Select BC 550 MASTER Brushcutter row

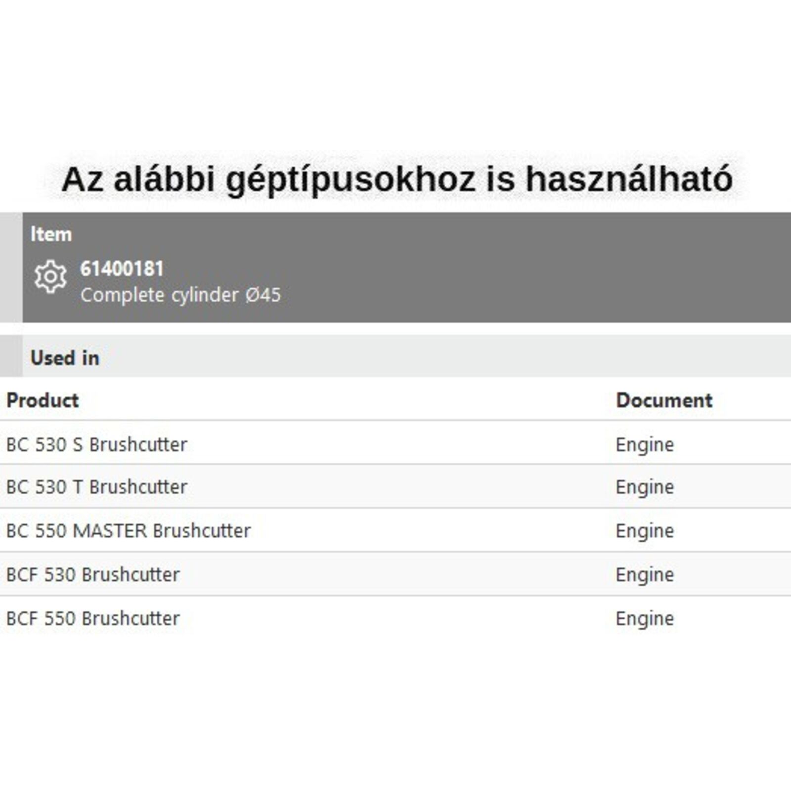click(128, 530)
